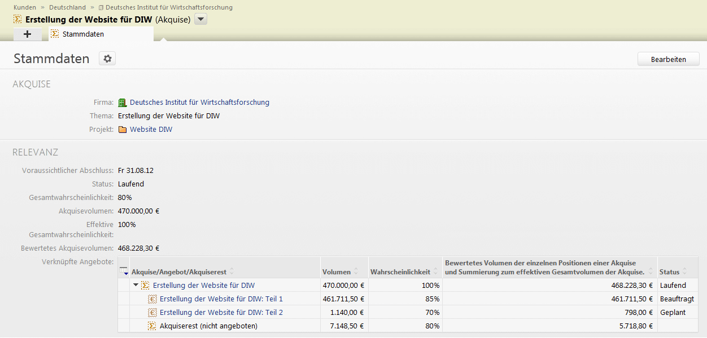Screen dimensions: 707x338
Task: Click the Volumen cell 7.148,50 €
Action: (344, 326)
